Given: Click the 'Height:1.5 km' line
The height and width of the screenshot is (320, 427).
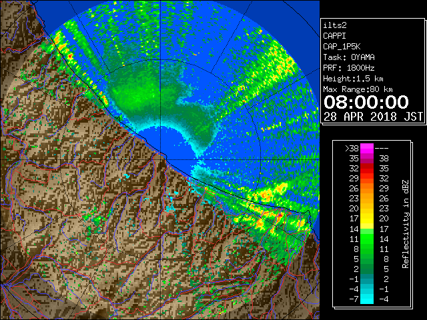Looking at the screenshot, I should (x=353, y=79).
